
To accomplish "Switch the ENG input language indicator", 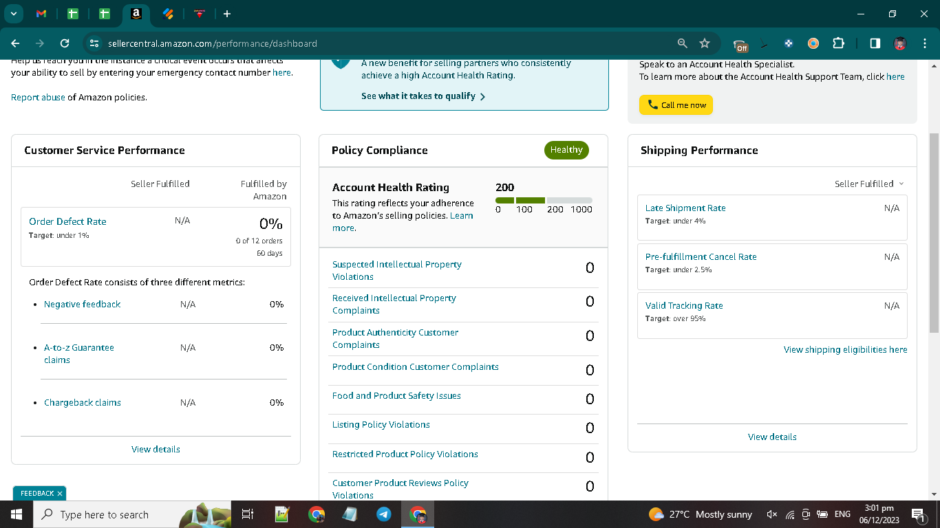I will pos(842,514).
